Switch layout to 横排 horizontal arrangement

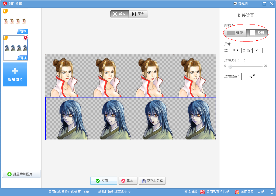point(235,33)
